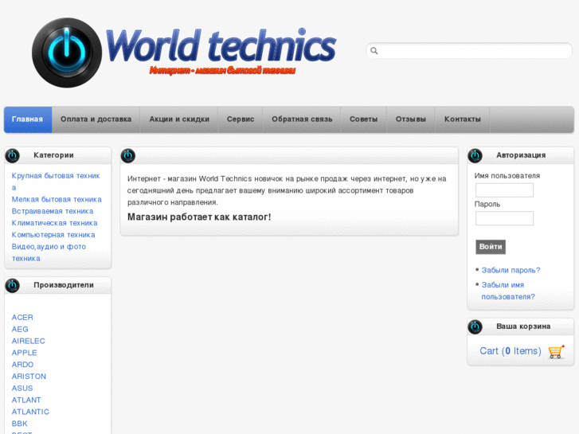Open Климатическая техника category
The image size is (579, 434).
tap(55, 223)
